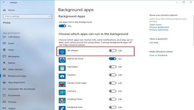Screen dimensions: 194x110
Task: Click the App permissions group label
Action: (x=12, y=33)
